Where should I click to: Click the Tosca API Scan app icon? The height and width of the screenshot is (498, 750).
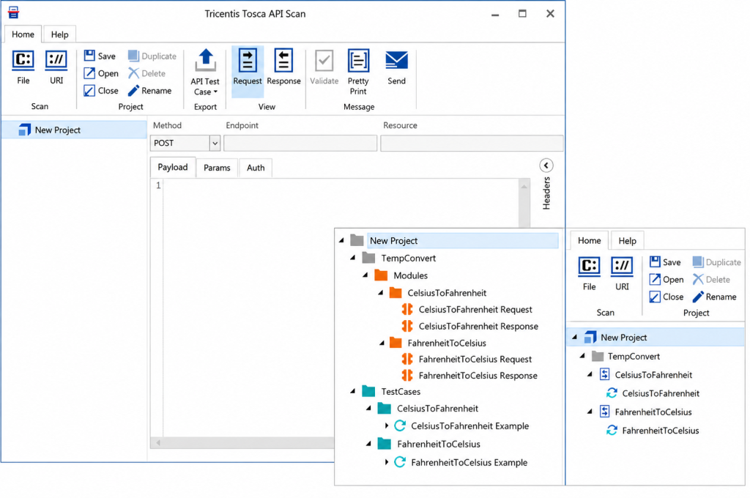pyautogui.click(x=13, y=13)
